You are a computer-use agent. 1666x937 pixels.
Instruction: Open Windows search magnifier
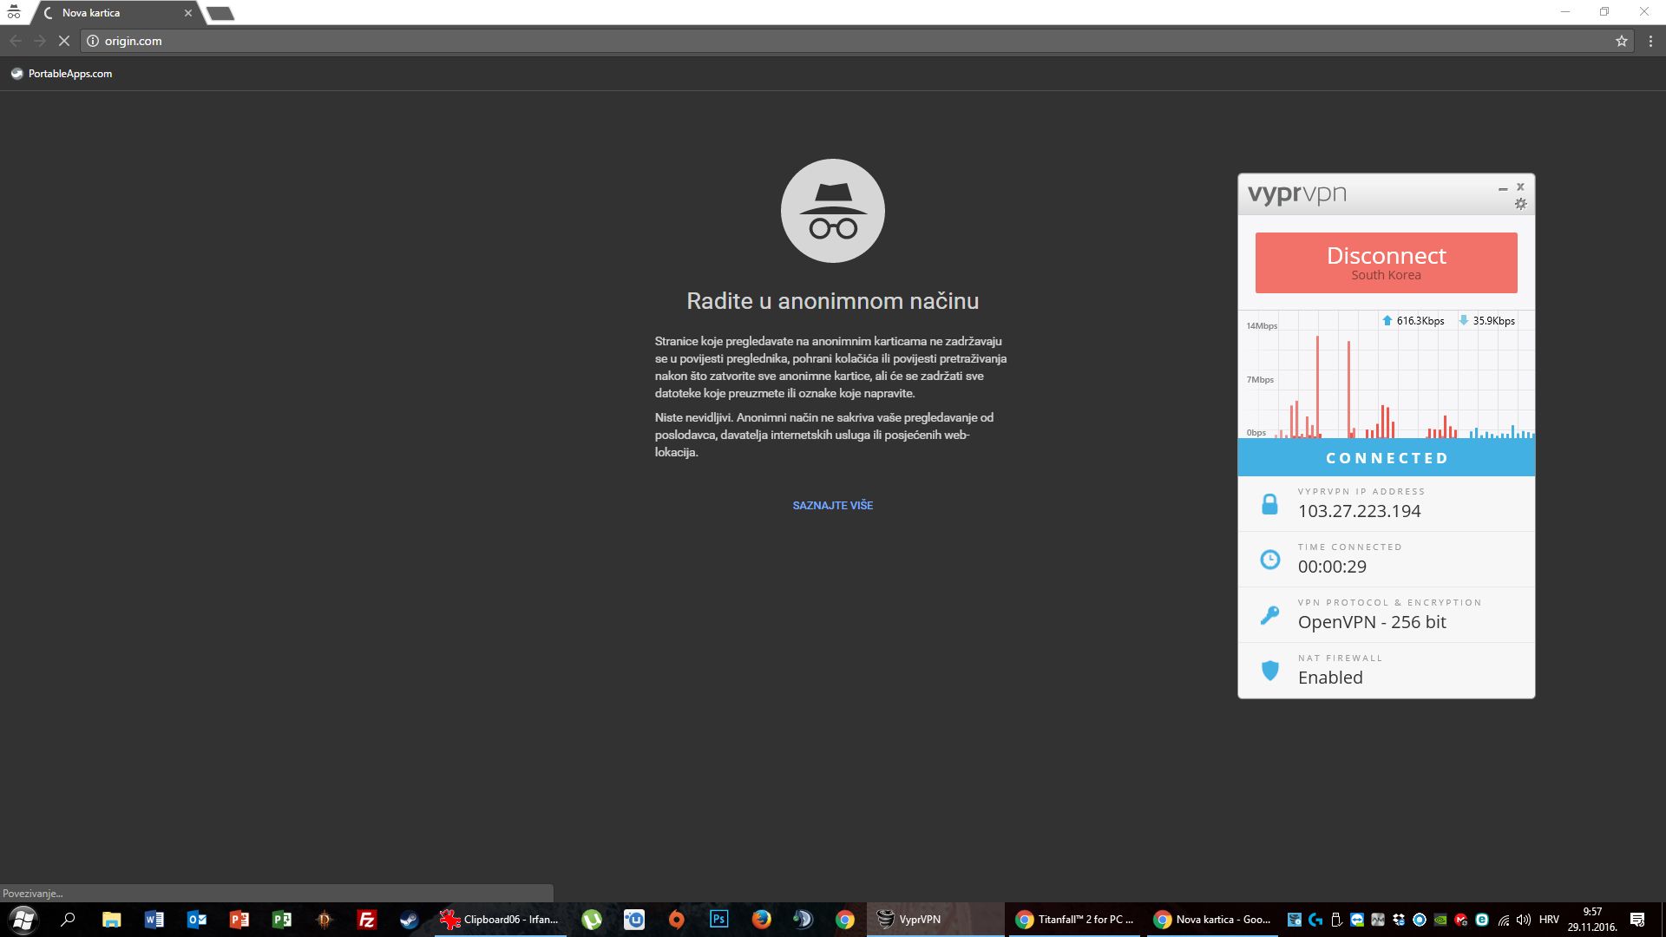pos(68,920)
